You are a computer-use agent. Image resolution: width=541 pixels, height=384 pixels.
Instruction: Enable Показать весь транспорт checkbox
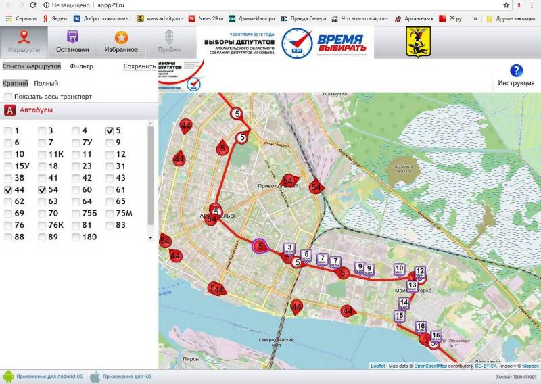point(8,97)
